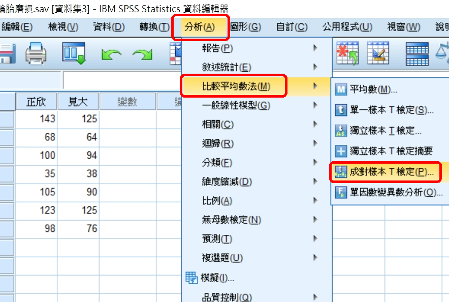Click the Recall recent dialogs icon
The width and height of the screenshot is (449, 302).
click(75, 53)
